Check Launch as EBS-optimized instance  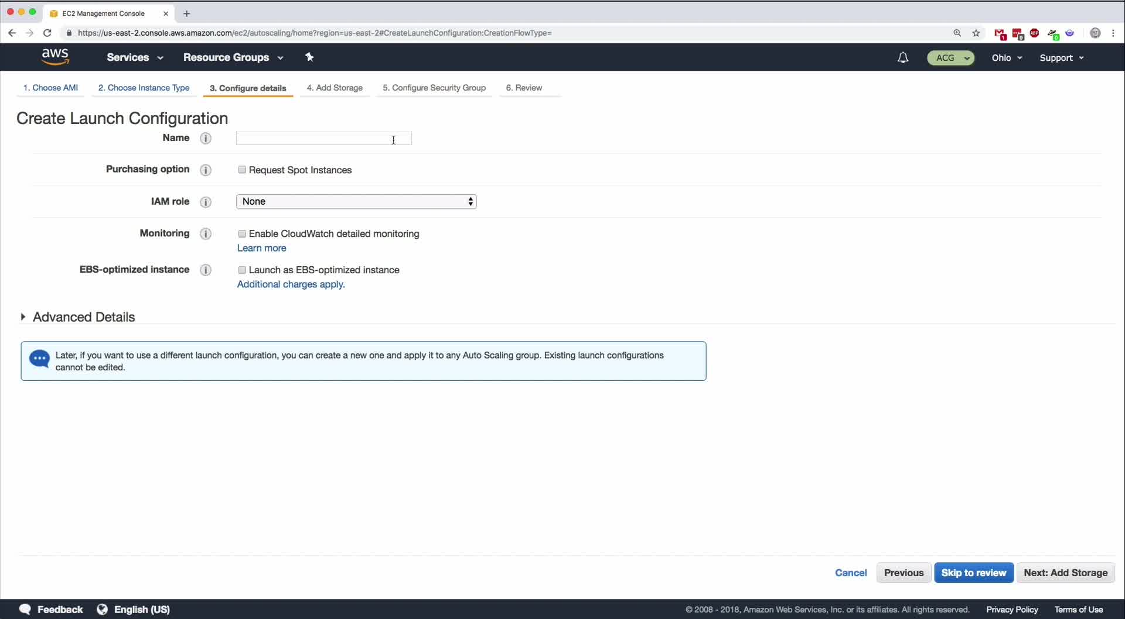pos(242,270)
